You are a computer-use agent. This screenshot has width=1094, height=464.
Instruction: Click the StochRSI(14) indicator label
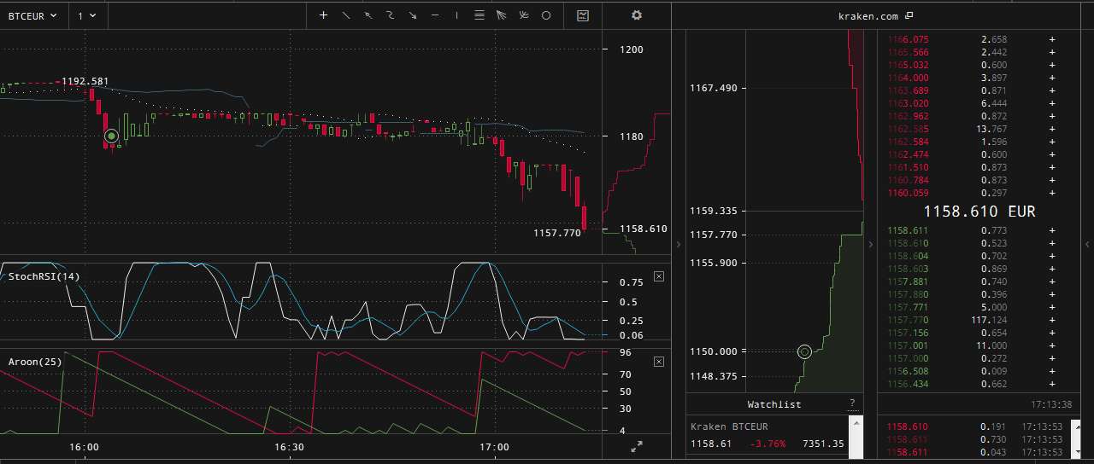(44, 276)
